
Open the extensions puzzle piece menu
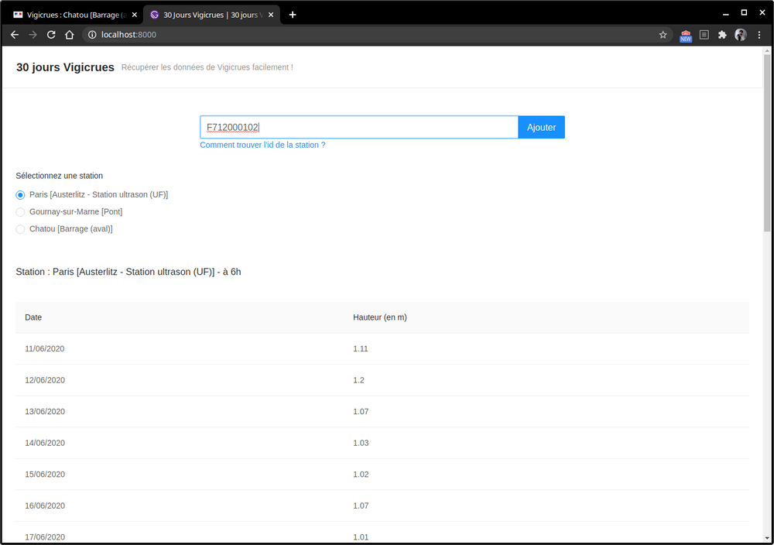pyautogui.click(x=722, y=35)
